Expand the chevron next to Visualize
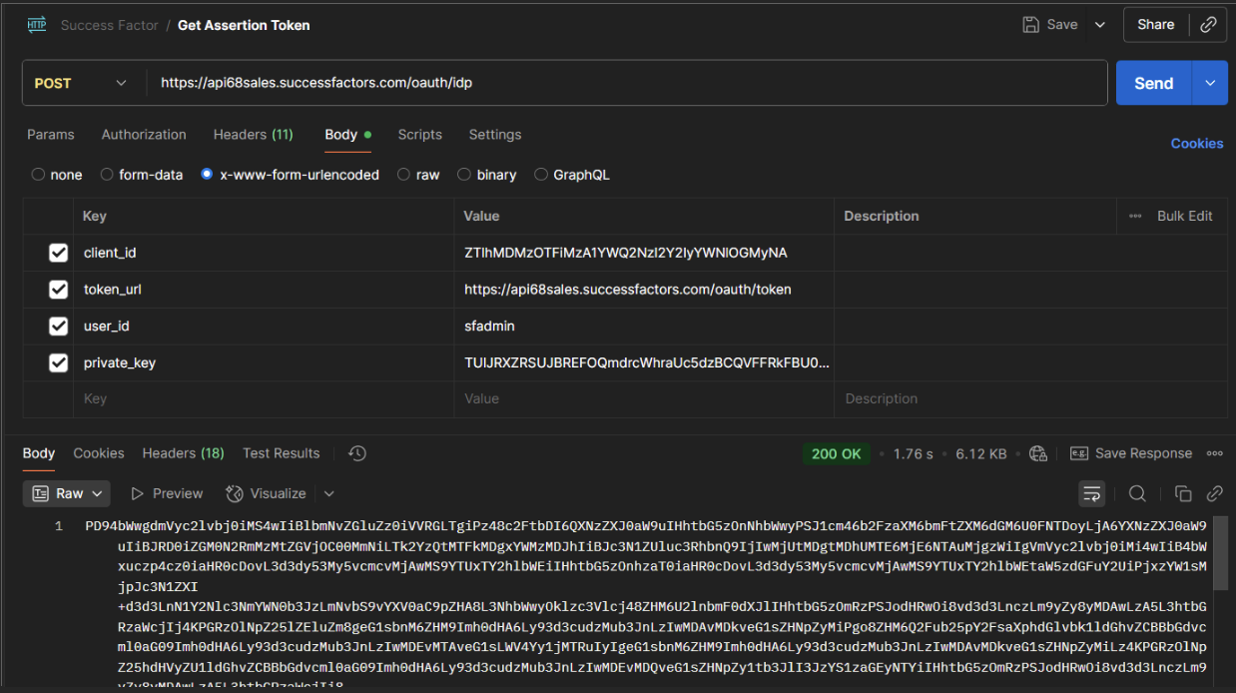 coord(329,493)
